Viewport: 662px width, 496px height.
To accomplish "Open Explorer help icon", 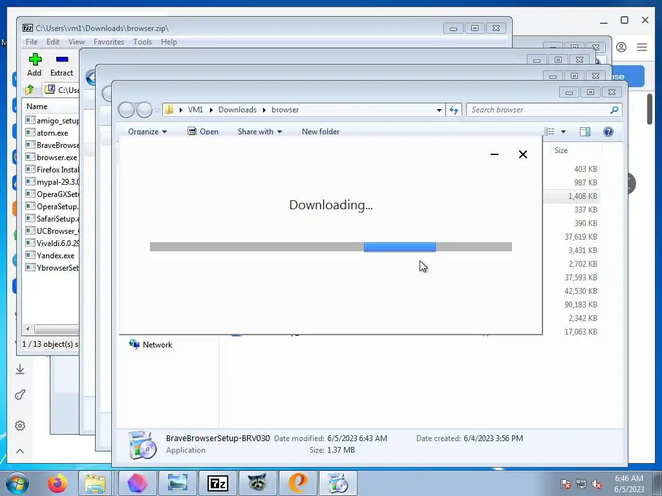I will click(608, 132).
